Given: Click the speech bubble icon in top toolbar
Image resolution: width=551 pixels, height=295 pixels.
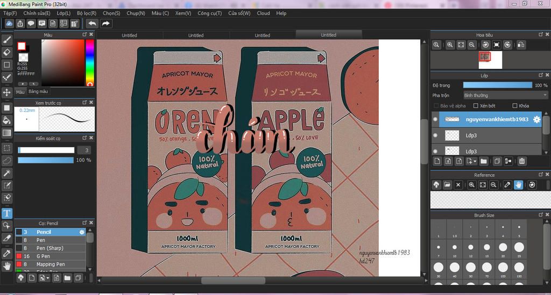Looking at the screenshot, I should tap(31, 24).
